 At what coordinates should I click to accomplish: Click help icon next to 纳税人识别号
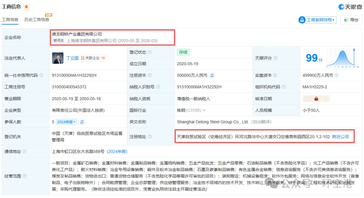coord(158,87)
